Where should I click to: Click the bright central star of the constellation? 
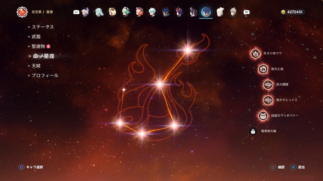159,84
